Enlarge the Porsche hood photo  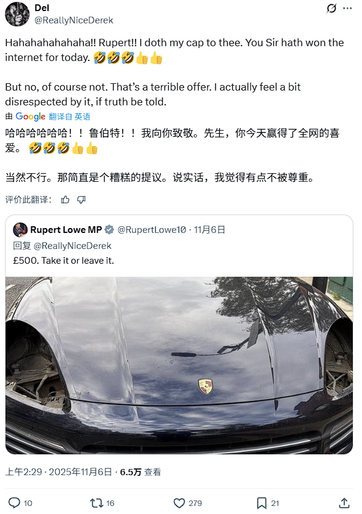pos(179,365)
